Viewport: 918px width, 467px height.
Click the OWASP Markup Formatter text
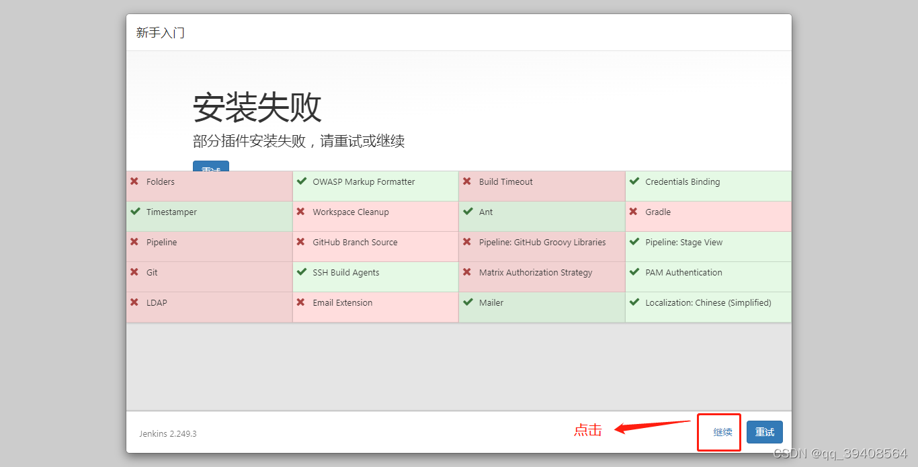pos(364,182)
